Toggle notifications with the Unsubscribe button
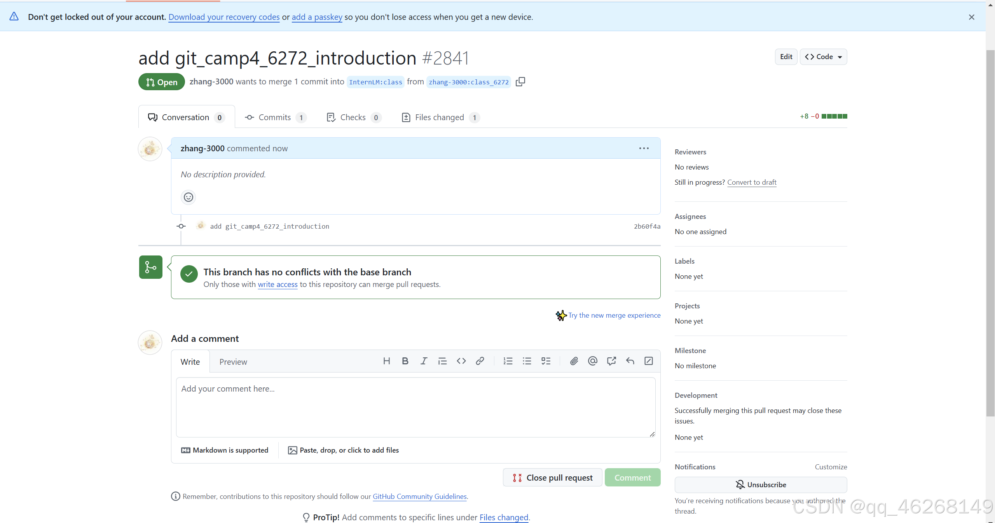This screenshot has height=523, width=995. (761, 485)
